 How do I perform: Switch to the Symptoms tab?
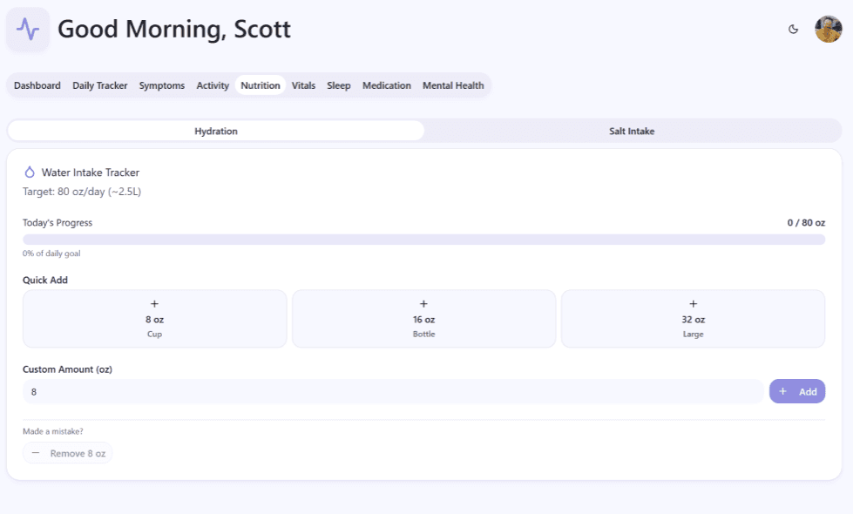(x=161, y=85)
